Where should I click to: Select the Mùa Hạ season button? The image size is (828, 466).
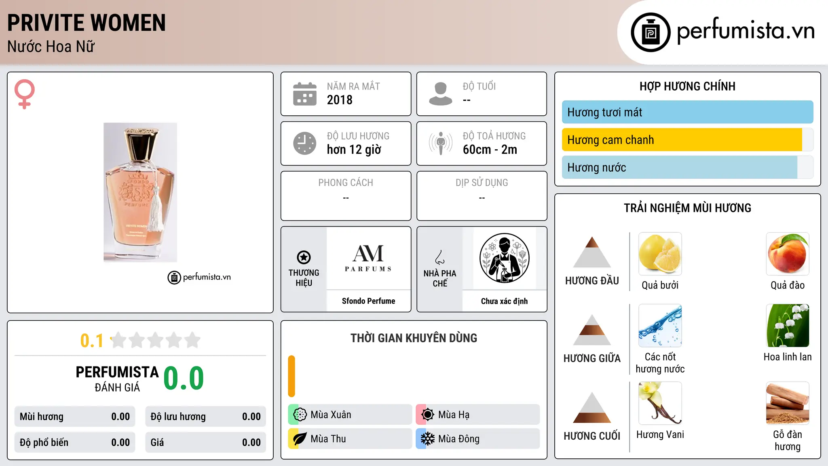477,415
